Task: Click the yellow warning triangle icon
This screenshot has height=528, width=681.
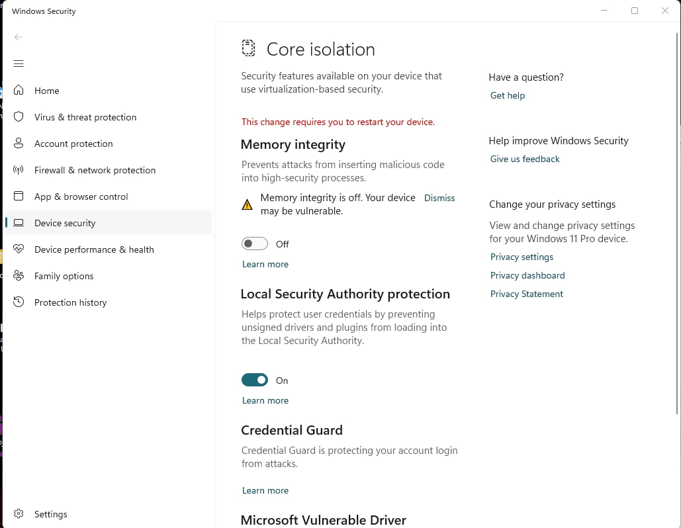Action: [247, 204]
